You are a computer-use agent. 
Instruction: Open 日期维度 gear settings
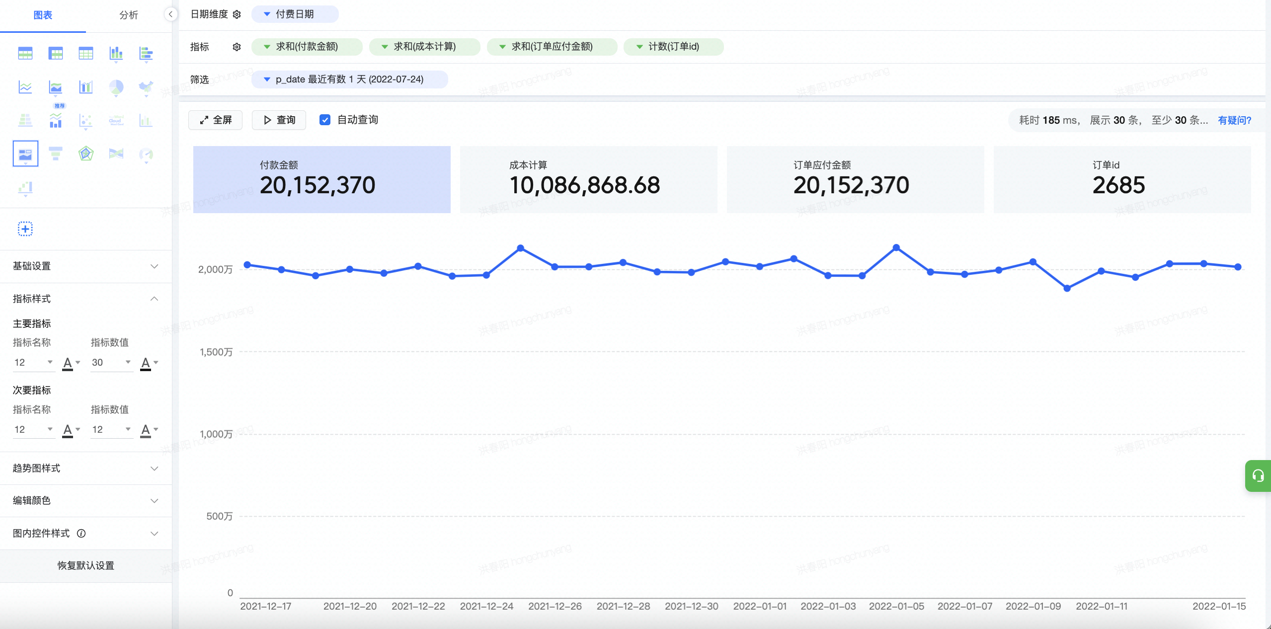click(237, 14)
